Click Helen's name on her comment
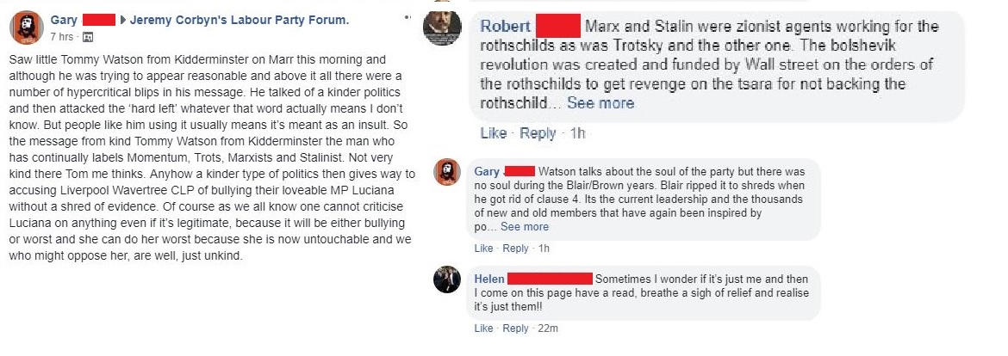 click(x=489, y=279)
